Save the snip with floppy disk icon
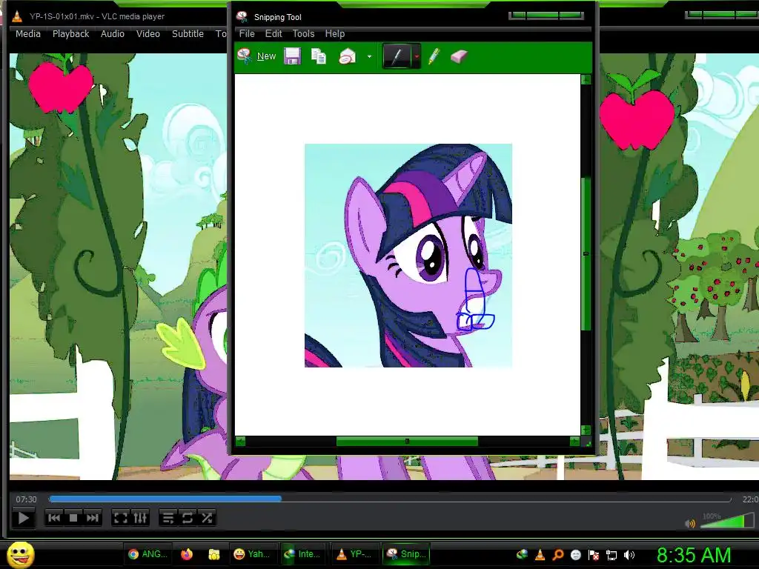759x569 pixels. point(292,56)
